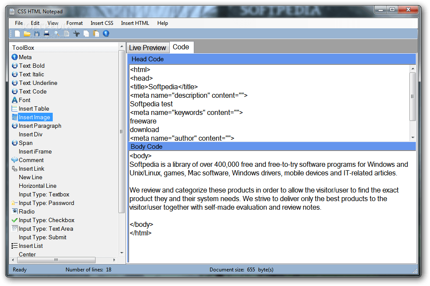
Task: Click the 'Ready' status bar text
Action: 20,270
